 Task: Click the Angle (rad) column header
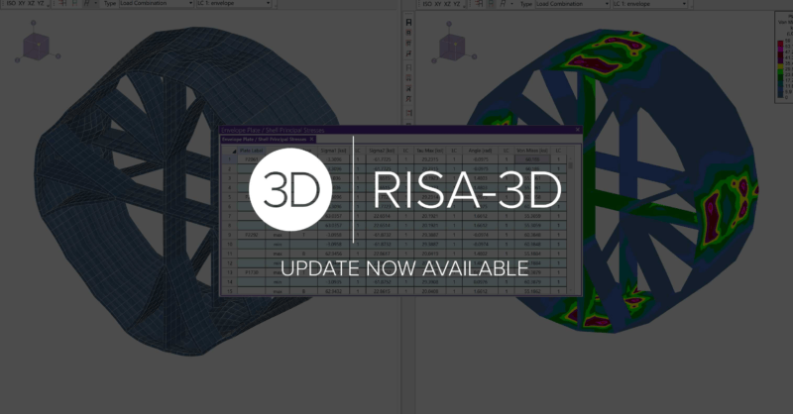coord(479,151)
